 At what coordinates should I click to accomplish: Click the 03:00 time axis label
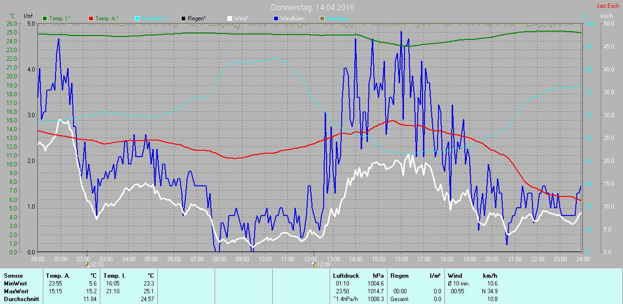pyautogui.click(x=106, y=259)
